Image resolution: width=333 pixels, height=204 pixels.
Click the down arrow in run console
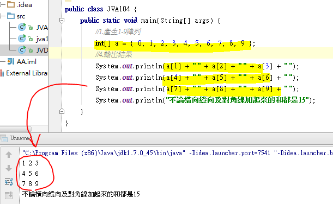(x=9, y=168)
